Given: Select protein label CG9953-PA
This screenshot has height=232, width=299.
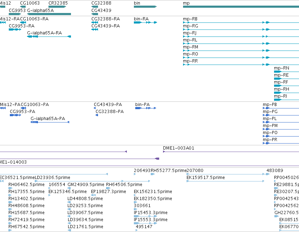Looking at the screenshot, I should pyautogui.click(x=22, y=112).
